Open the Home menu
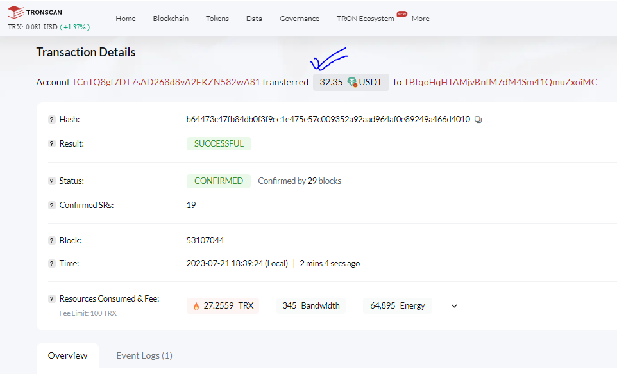 pyautogui.click(x=126, y=19)
